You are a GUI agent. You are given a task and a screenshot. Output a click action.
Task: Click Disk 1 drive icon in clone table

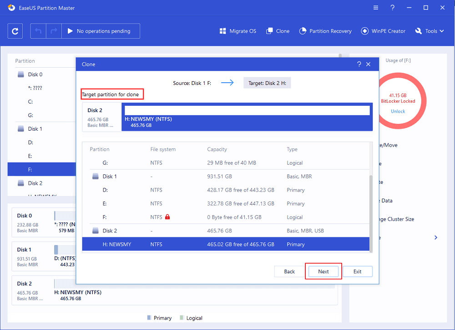tap(96, 176)
